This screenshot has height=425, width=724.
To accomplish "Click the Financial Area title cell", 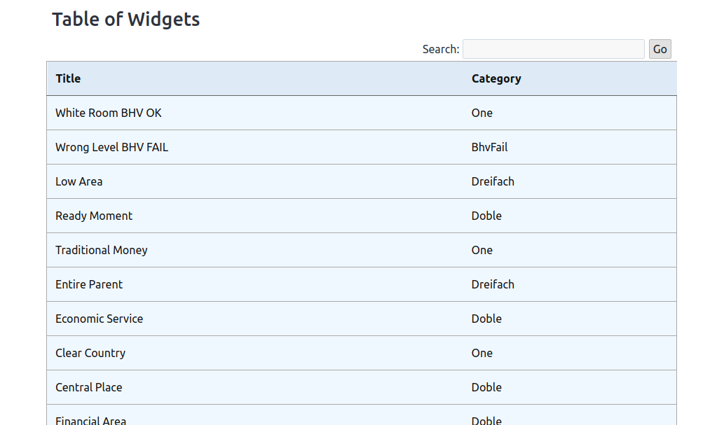I will click(91, 420).
